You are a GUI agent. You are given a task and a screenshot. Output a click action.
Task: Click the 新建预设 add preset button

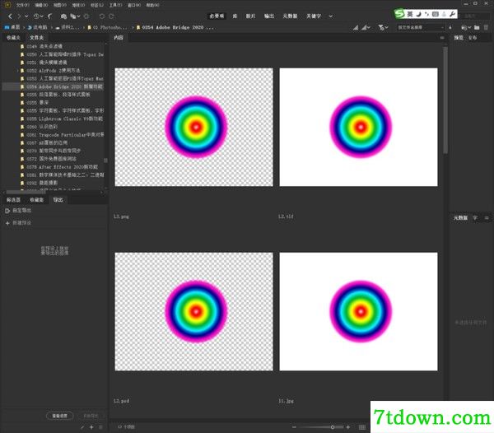18,223
